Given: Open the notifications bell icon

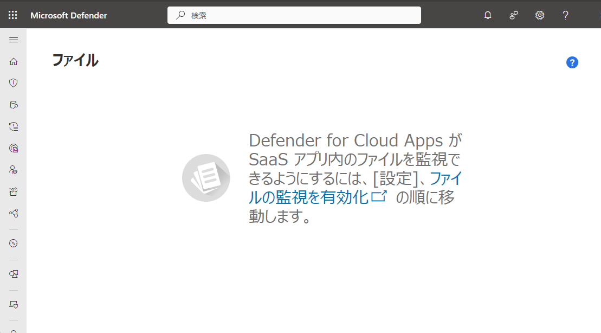Looking at the screenshot, I should tap(488, 15).
